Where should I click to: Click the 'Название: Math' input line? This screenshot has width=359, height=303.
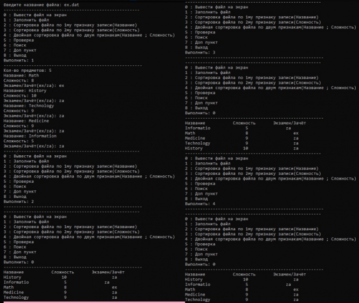click(x=21, y=75)
